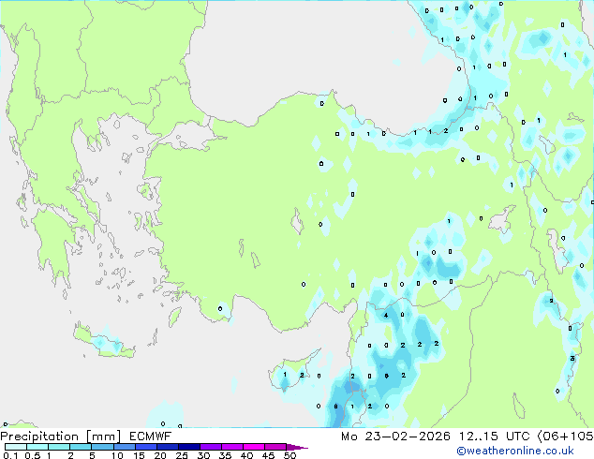Click the '(06+105' forecast run text
The image size is (594, 459).
(566, 437)
